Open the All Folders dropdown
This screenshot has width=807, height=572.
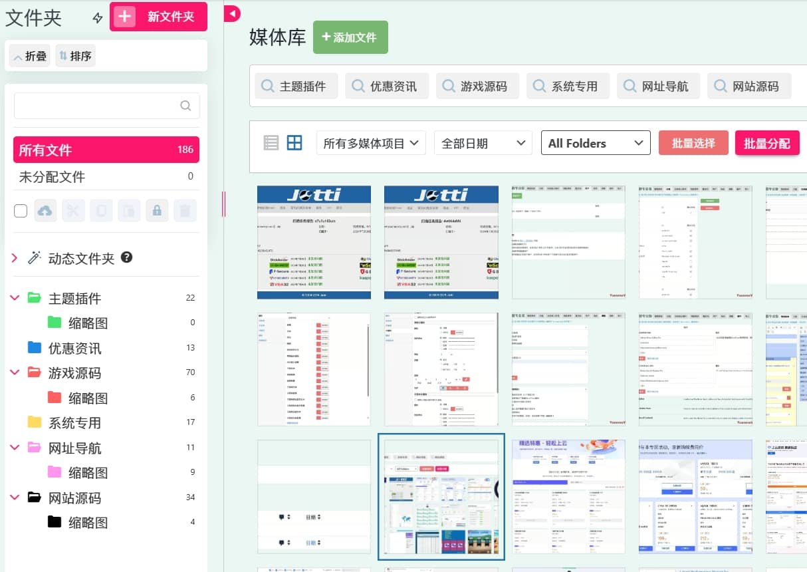coord(596,143)
